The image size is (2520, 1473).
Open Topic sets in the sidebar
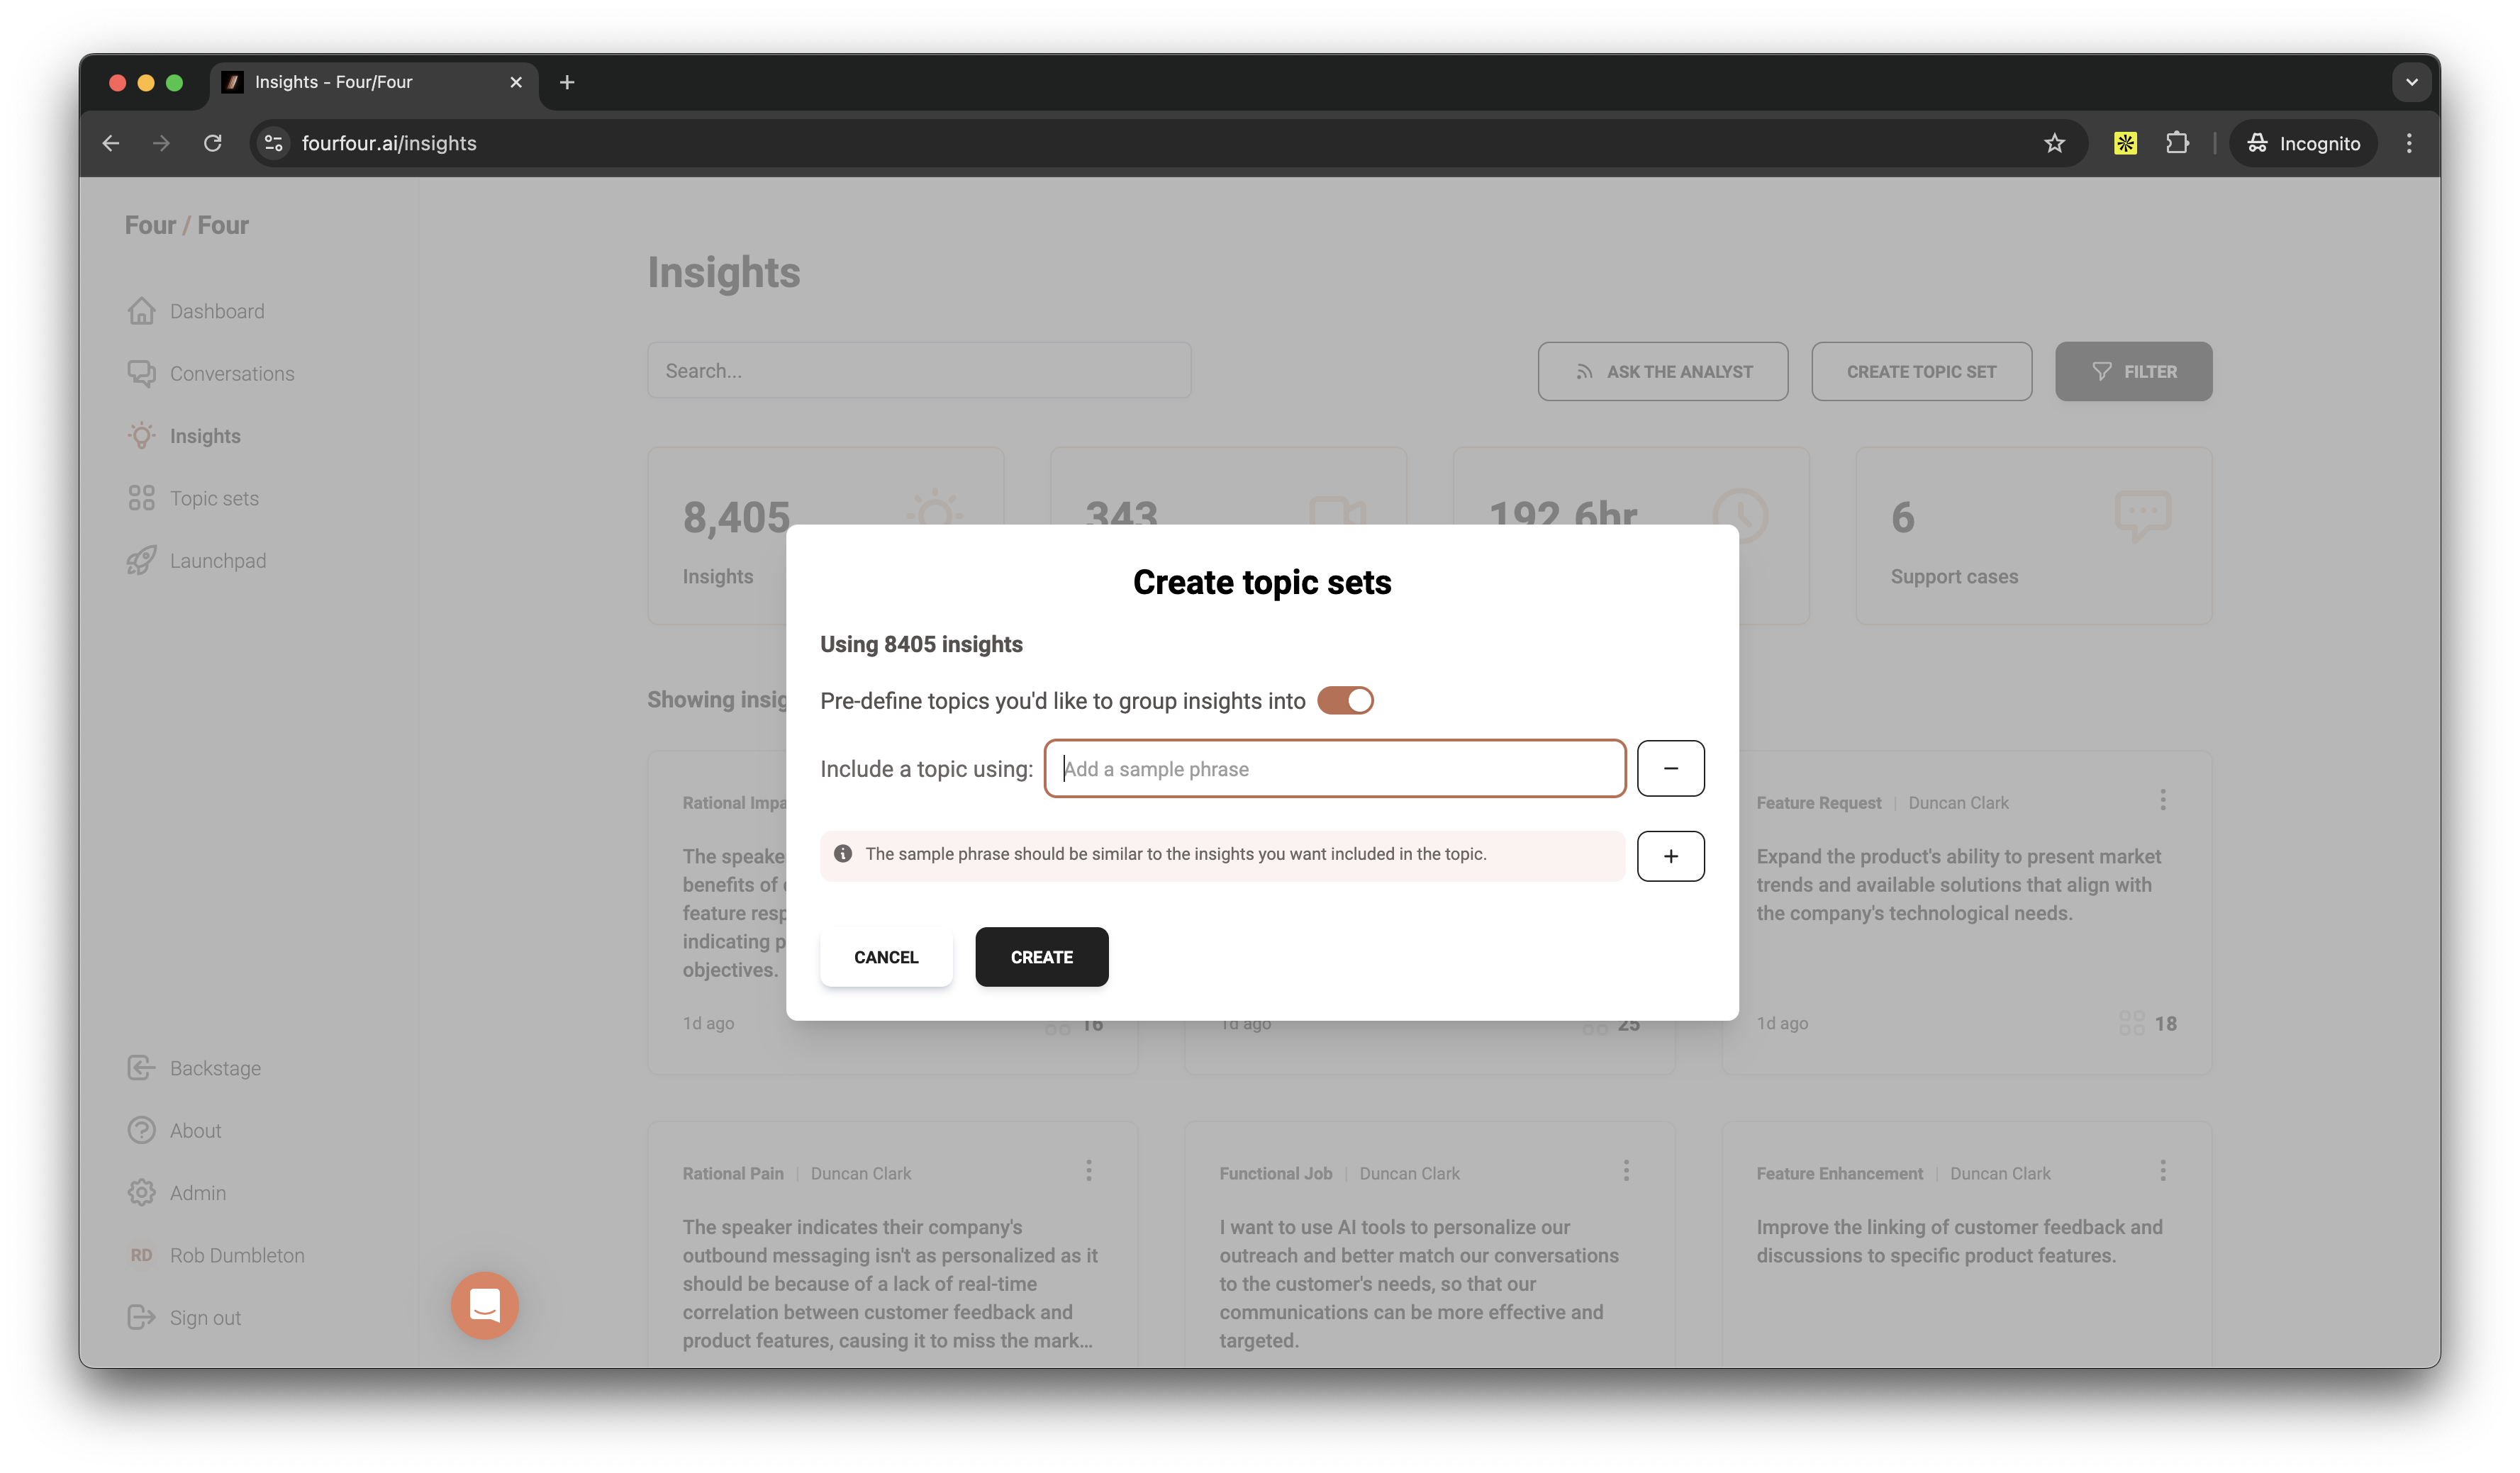click(213, 498)
